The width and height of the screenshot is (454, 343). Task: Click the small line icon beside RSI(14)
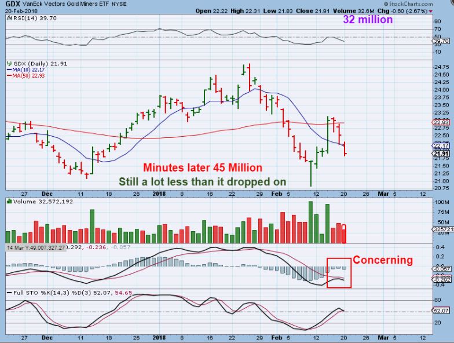[9, 18]
